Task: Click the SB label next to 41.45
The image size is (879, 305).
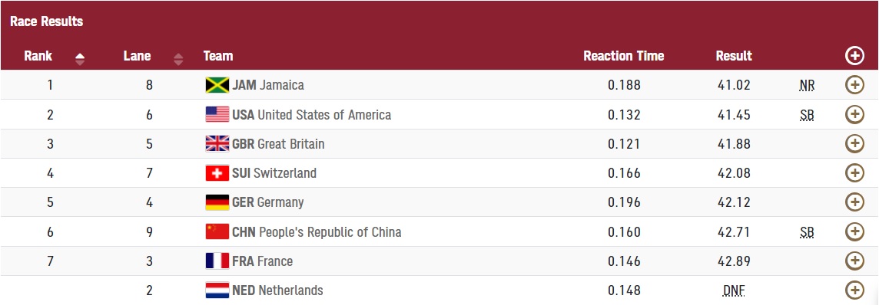Action: pyautogui.click(x=808, y=115)
